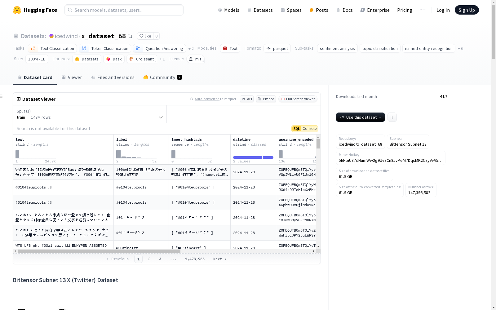Expand the +6 more sub-tasks tags
Screen dimensions: 496x310
pos(461,48)
